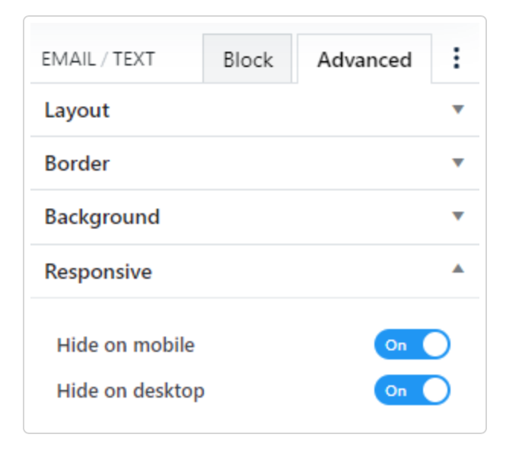Turn off the Hide on mobile switch

(412, 345)
